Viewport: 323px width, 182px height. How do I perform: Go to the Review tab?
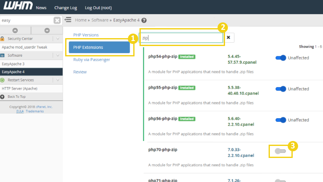click(80, 72)
